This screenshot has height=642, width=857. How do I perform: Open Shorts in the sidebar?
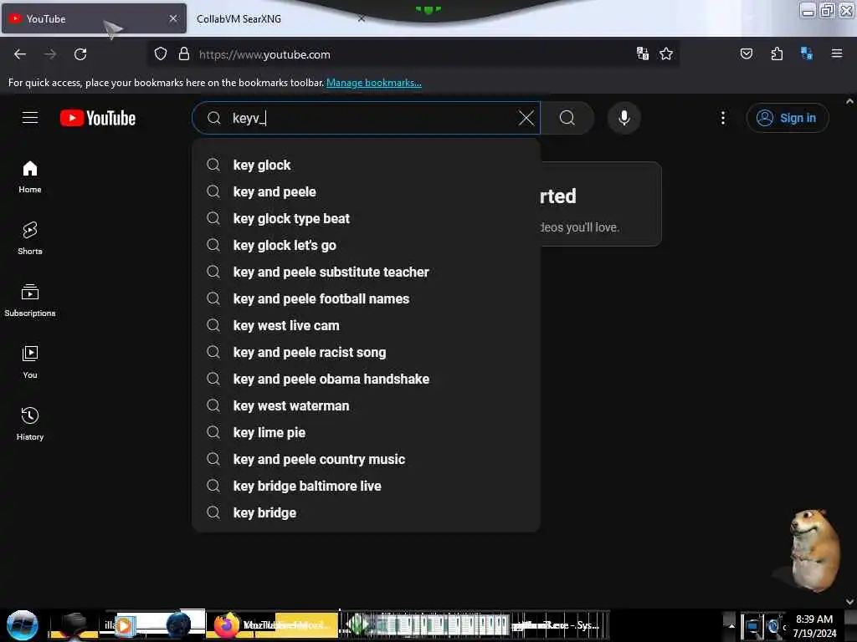point(30,238)
